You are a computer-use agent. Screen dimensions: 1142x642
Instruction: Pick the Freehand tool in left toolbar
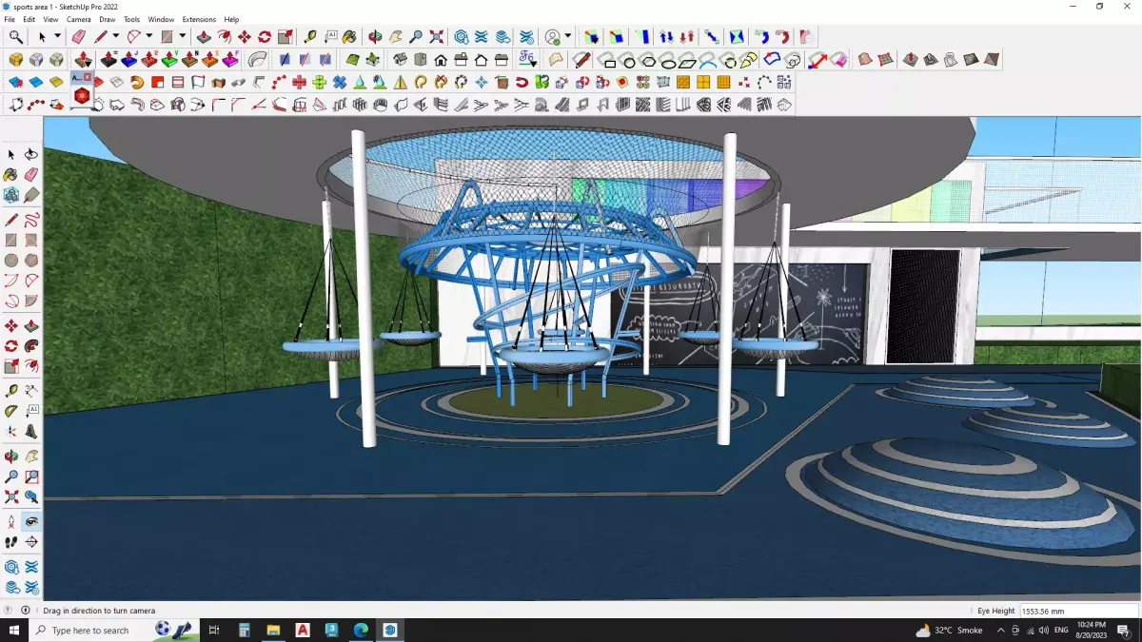tap(31, 220)
